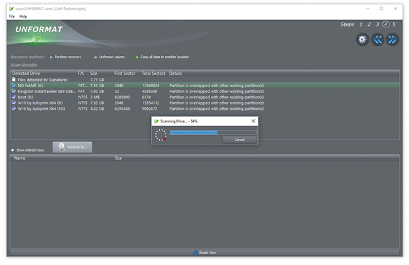Click the Files detected by Signatures document icon
This screenshot has height=265, width=409.
[14, 79]
